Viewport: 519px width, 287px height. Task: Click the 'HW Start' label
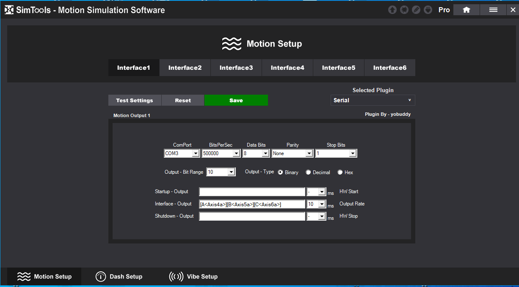point(349,191)
